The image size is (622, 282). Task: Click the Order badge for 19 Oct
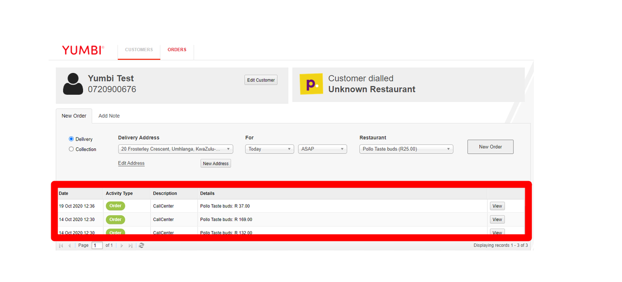pyautogui.click(x=116, y=206)
